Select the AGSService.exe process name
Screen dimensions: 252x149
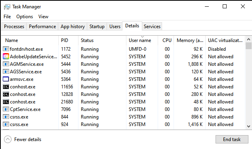pos(26,71)
